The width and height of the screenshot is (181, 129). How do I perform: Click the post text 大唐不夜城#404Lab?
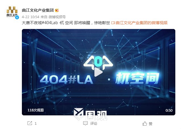pyautogui.click(x=40, y=23)
